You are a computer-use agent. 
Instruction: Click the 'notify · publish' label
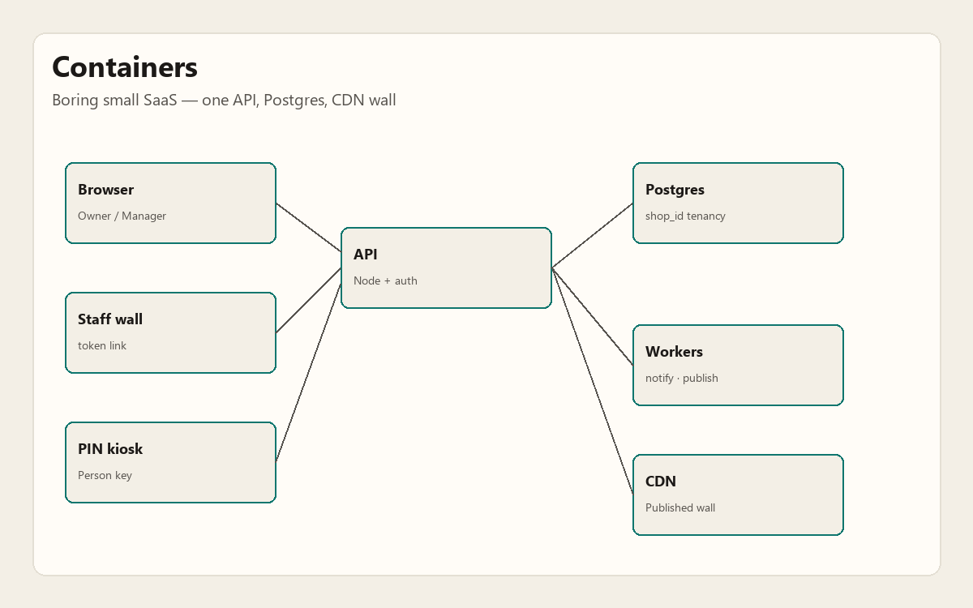point(682,378)
